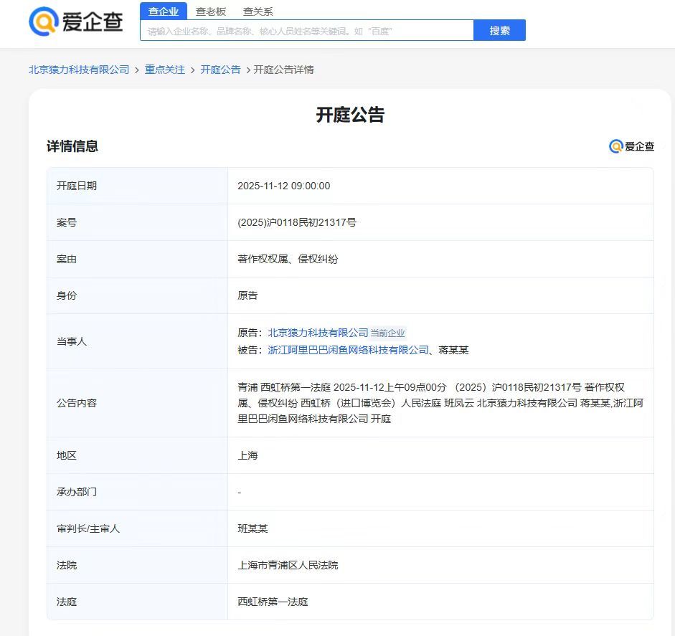Click defendant name 蒋某某

pos(454,350)
